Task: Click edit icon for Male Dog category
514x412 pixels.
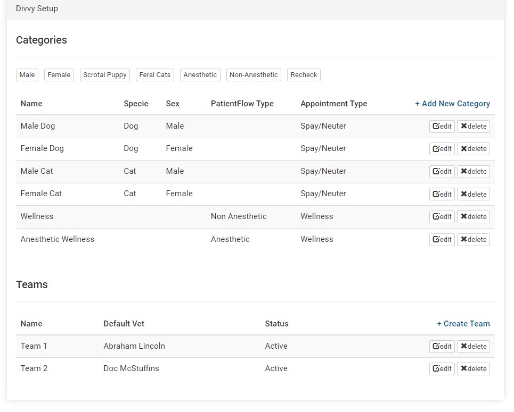Action: click(442, 127)
